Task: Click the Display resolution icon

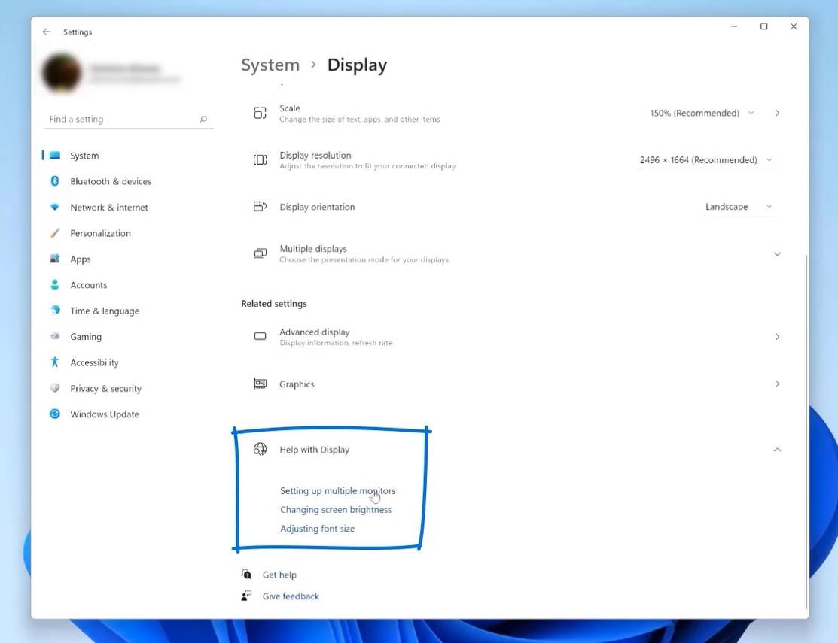Action: (x=260, y=159)
